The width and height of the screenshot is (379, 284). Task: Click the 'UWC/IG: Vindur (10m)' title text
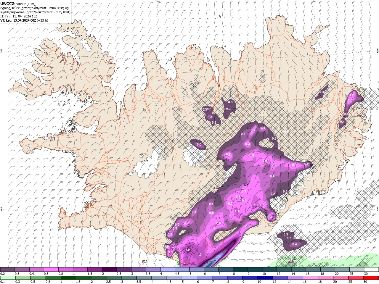tap(18, 4)
